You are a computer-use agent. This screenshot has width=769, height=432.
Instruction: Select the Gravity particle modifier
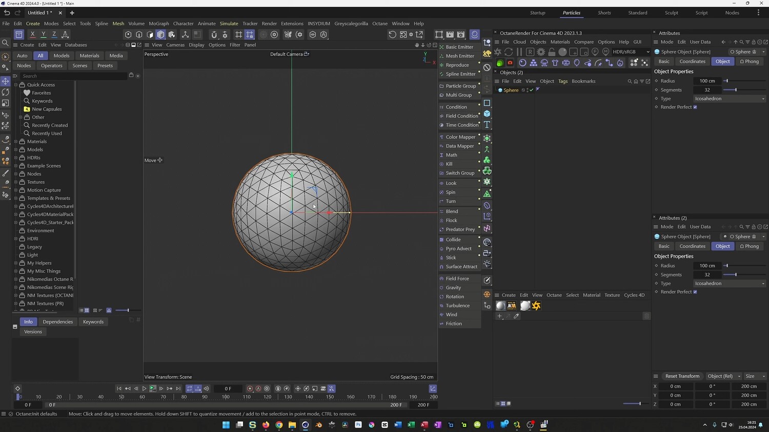(x=453, y=288)
